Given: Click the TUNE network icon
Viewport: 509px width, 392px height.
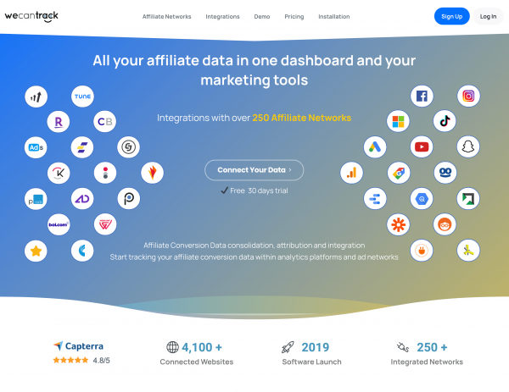Looking at the screenshot, I should click(82, 97).
